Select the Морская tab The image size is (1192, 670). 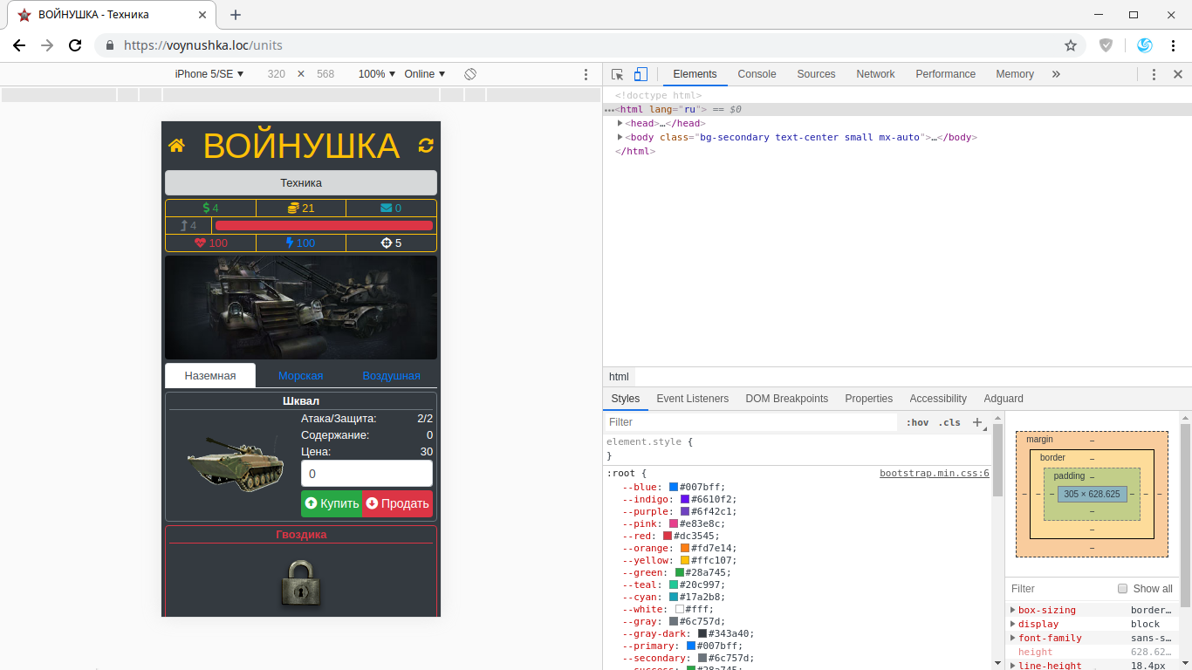[300, 376]
